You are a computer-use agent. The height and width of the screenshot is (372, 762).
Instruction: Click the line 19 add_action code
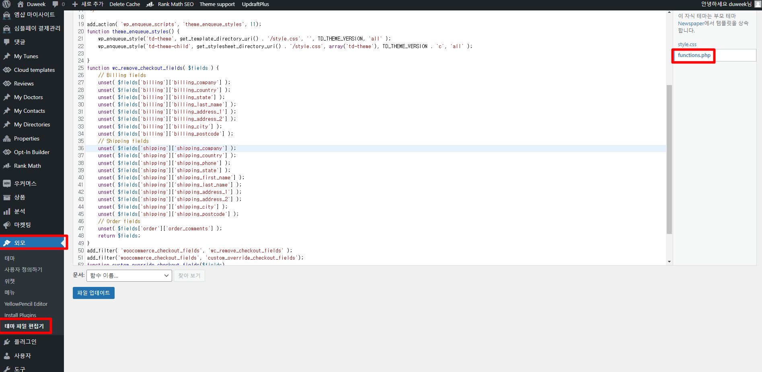(174, 24)
